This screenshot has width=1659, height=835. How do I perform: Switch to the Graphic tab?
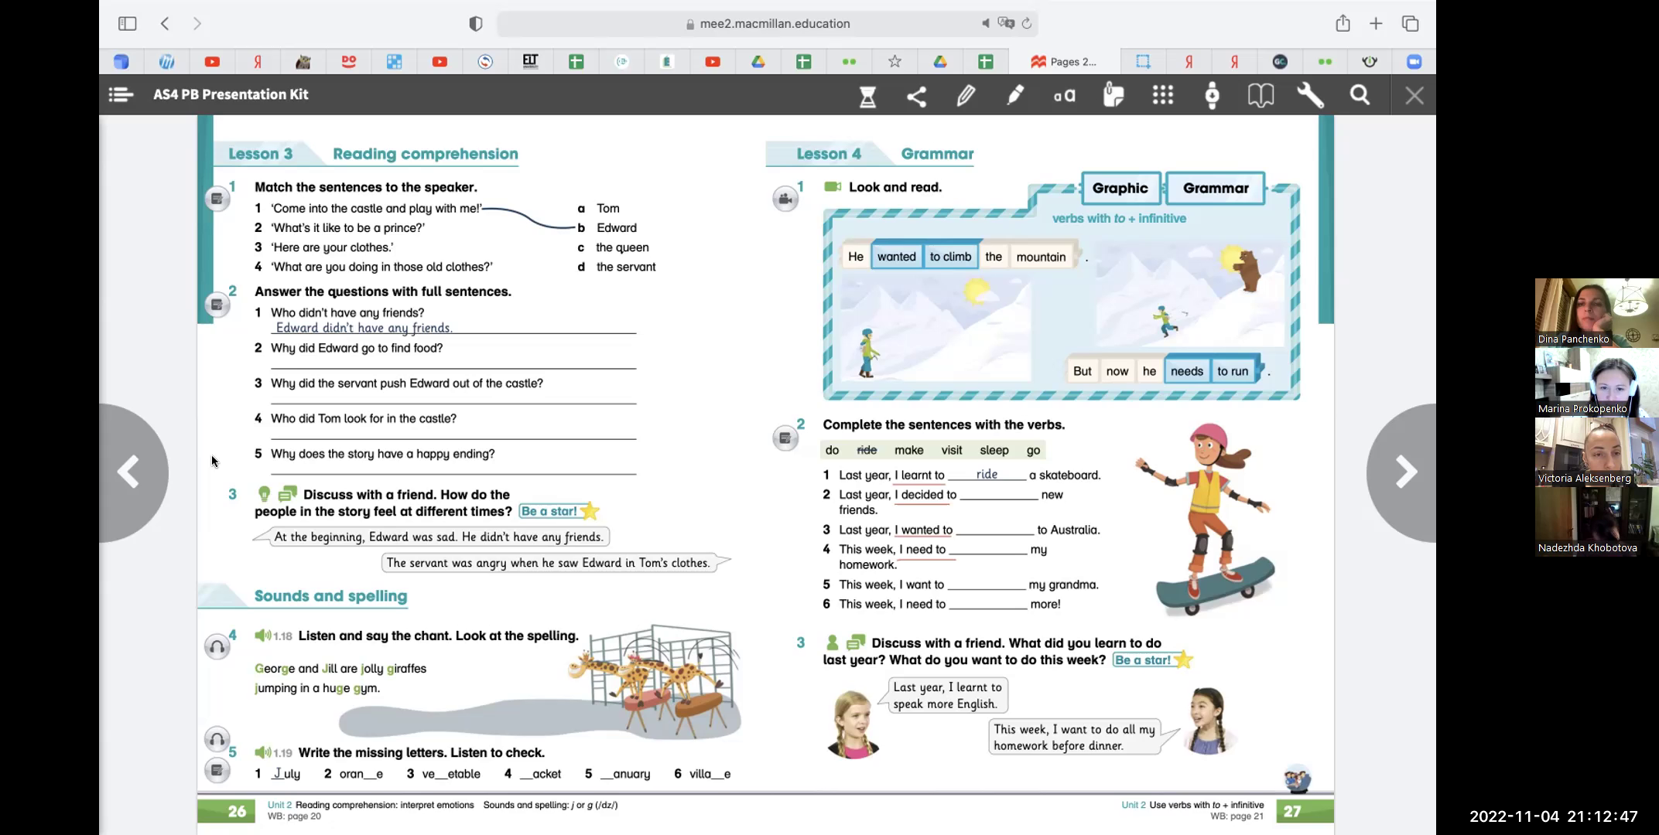[1120, 188]
